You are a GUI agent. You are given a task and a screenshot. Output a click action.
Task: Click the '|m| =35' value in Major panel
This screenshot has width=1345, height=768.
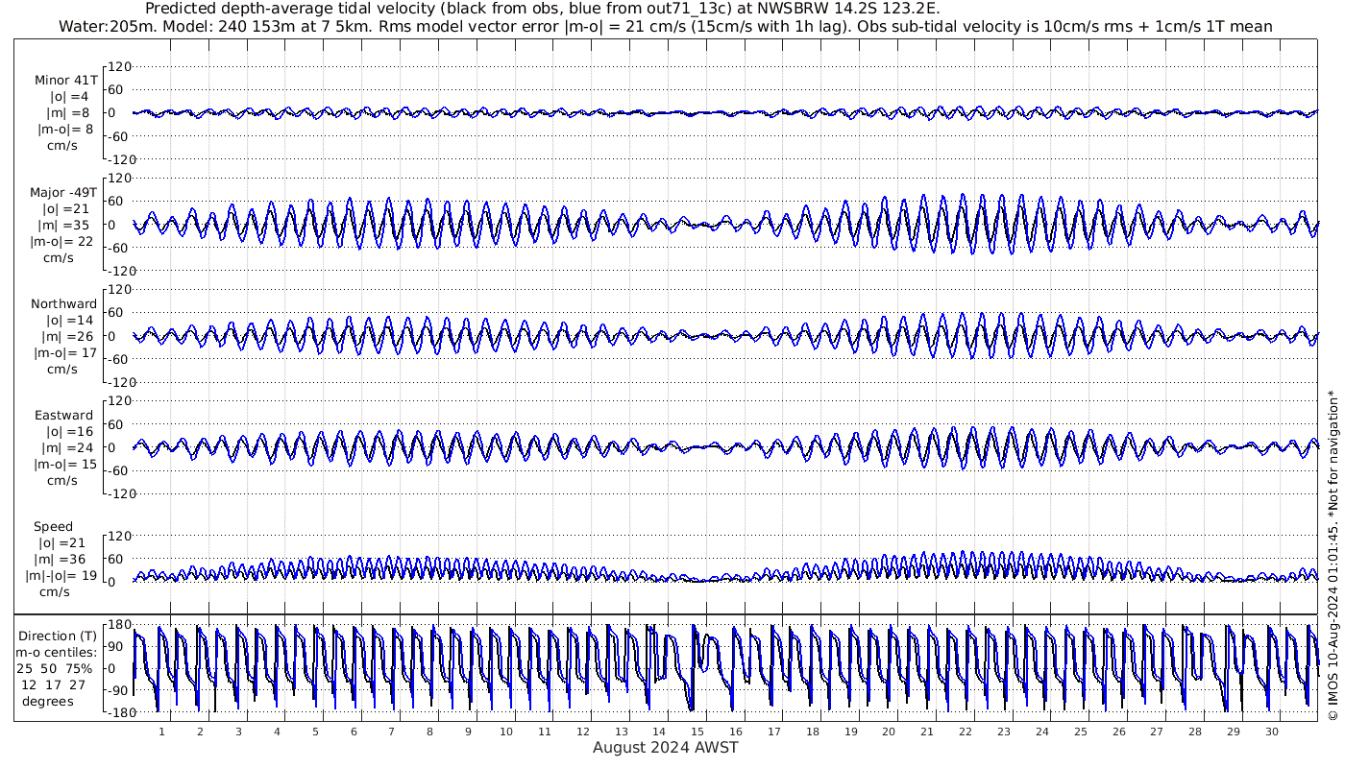point(64,226)
